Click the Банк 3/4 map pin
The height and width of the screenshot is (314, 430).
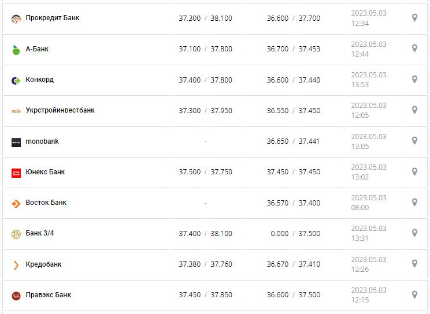coord(414,233)
